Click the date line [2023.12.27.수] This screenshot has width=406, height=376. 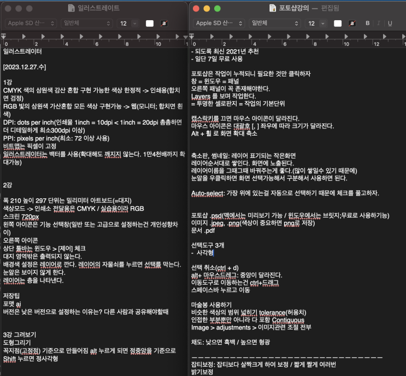[25, 67]
